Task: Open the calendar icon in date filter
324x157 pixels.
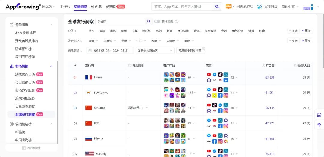Action: 90,51
